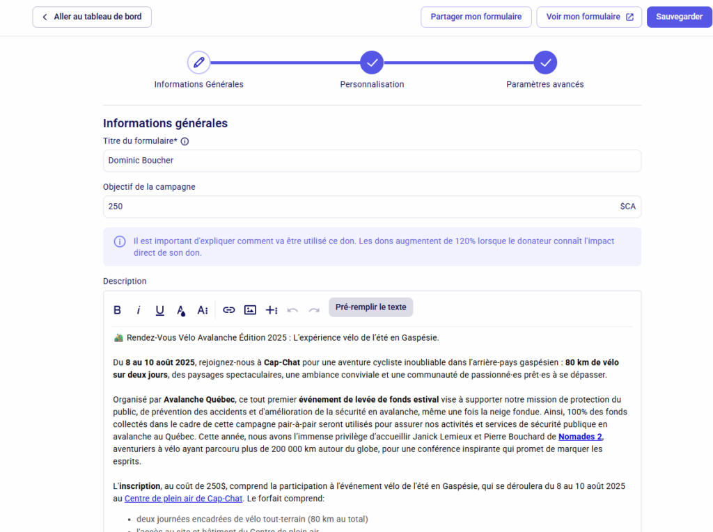
Task: Open the insert more options menu
Action: 272,310
